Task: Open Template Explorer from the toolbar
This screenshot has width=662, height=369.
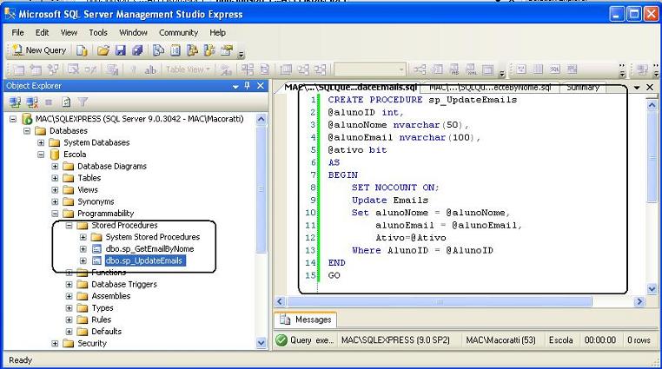Action: click(x=209, y=50)
